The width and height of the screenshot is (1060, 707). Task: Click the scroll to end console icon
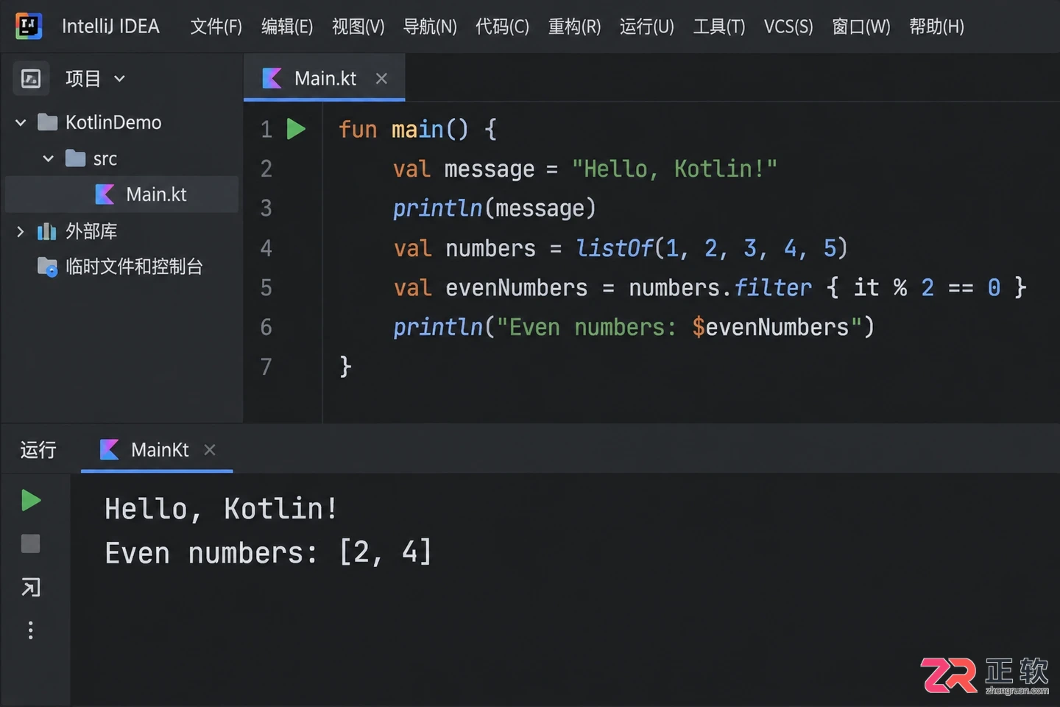[x=31, y=587]
